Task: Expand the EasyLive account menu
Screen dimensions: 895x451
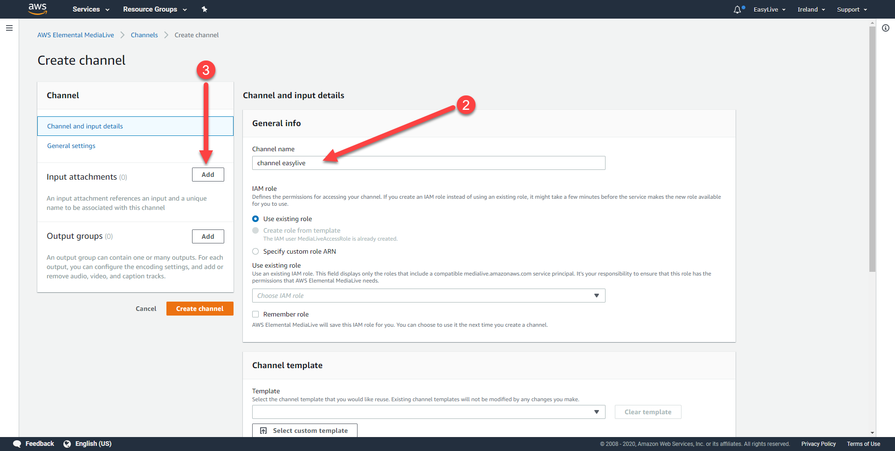Action: 769,9
